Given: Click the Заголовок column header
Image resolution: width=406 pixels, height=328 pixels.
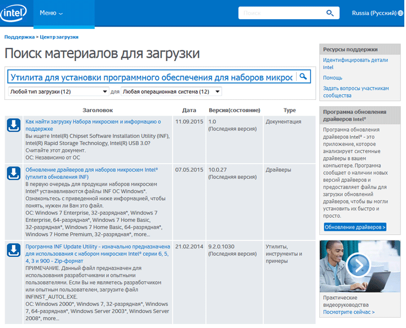Looking at the screenshot, I should (x=98, y=110).
